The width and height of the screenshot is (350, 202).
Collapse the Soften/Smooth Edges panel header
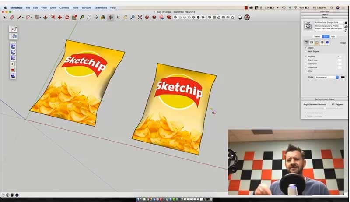(324, 99)
